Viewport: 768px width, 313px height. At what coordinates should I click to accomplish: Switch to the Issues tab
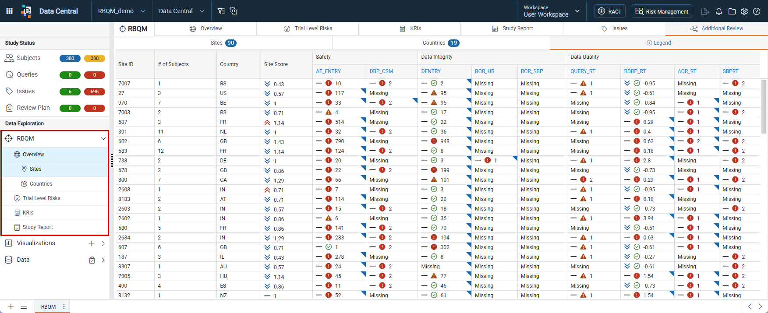614,28
